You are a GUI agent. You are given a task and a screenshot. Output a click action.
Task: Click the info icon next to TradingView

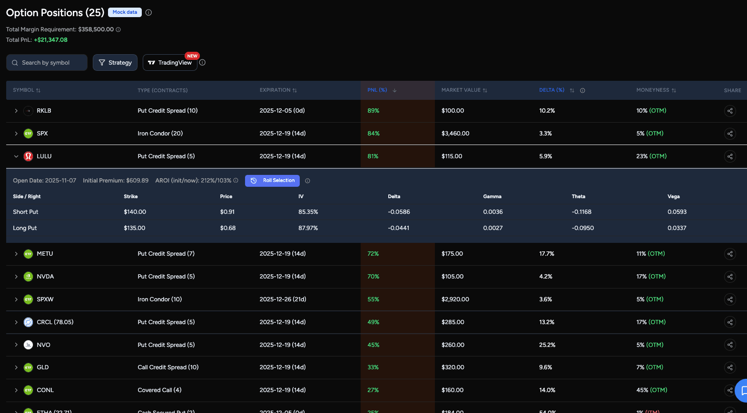202,62
